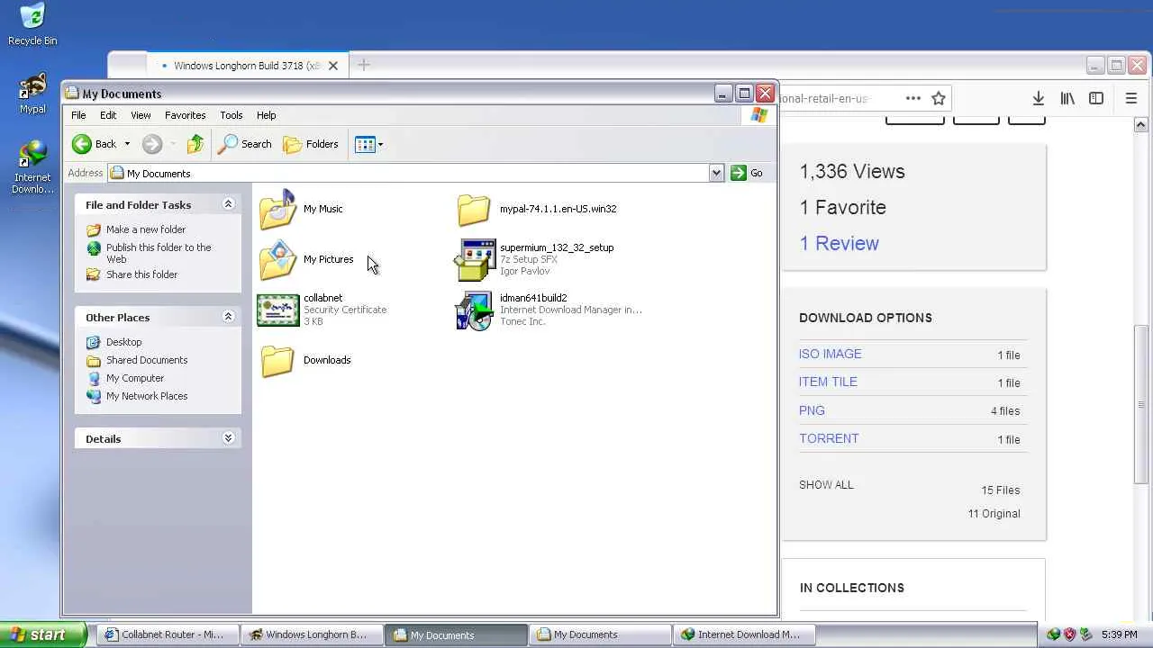Select the My Pictures folder
Viewport: 1153px width, 648px height.
[306, 260]
